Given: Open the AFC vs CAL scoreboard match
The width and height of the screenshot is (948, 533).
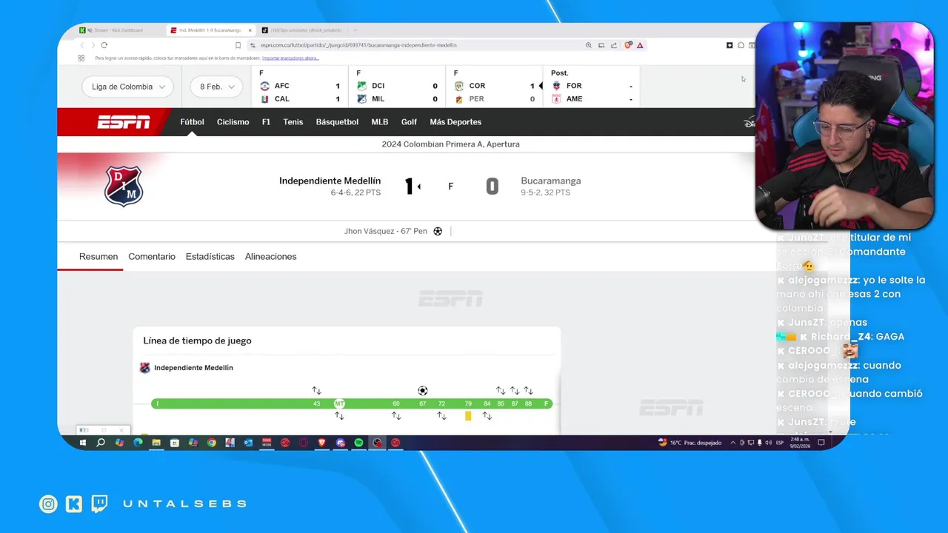Looking at the screenshot, I should coord(300,87).
